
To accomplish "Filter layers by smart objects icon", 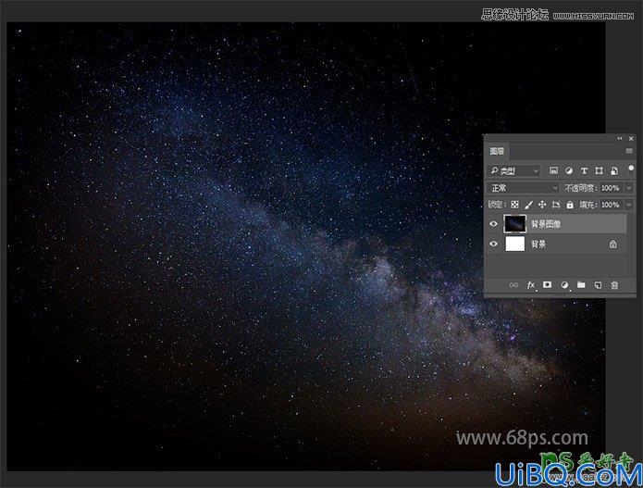I will [614, 170].
